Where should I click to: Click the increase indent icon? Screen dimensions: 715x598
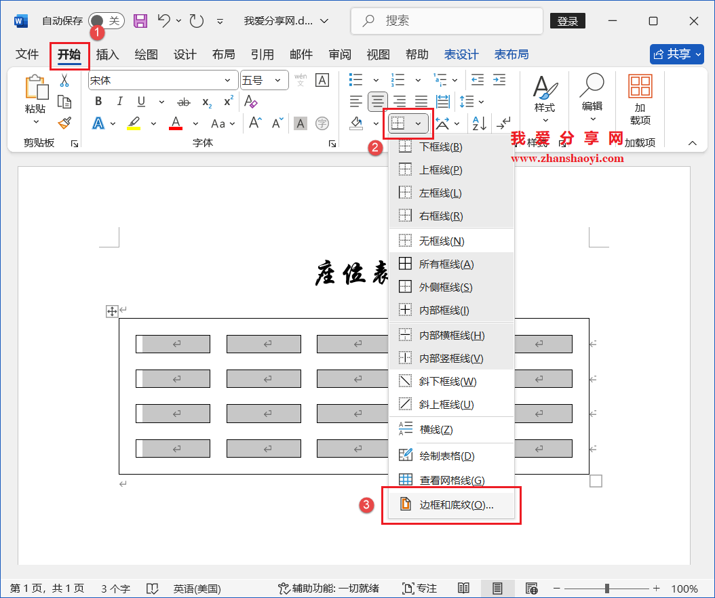click(x=499, y=80)
